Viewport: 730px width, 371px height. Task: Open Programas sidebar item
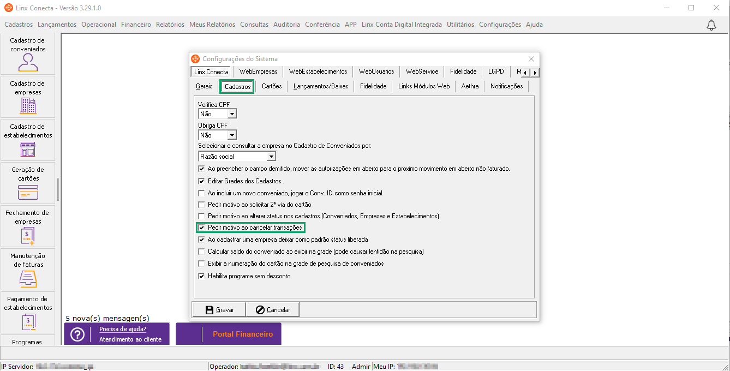pos(28,341)
